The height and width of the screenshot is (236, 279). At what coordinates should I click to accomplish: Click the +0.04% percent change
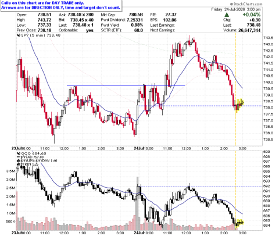(252, 15)
